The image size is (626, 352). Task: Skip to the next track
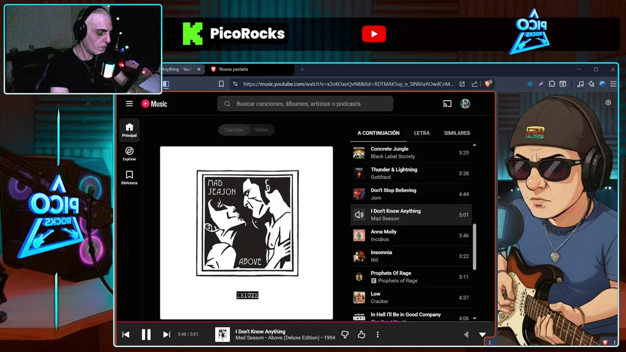(x=166, y=334)
